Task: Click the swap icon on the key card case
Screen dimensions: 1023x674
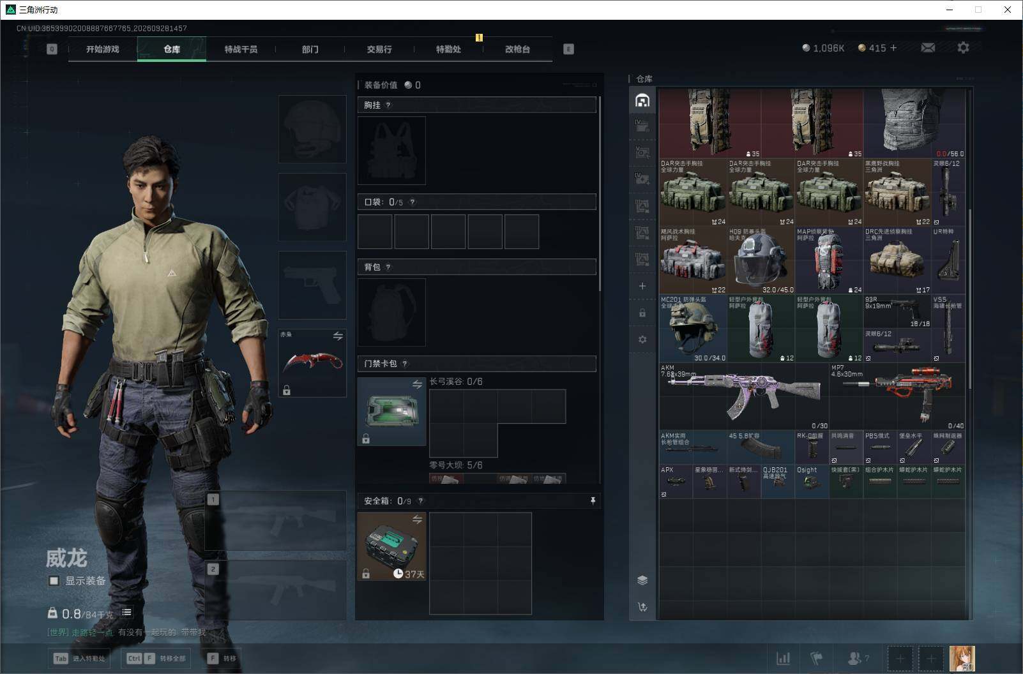Action: pyautogui.click(x=417, y=384)
